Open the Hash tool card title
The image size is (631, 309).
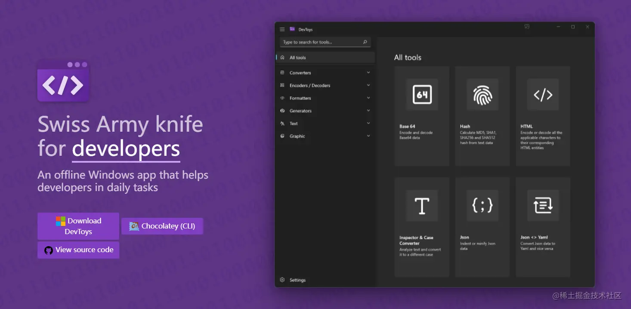click(x=465, y=127)
